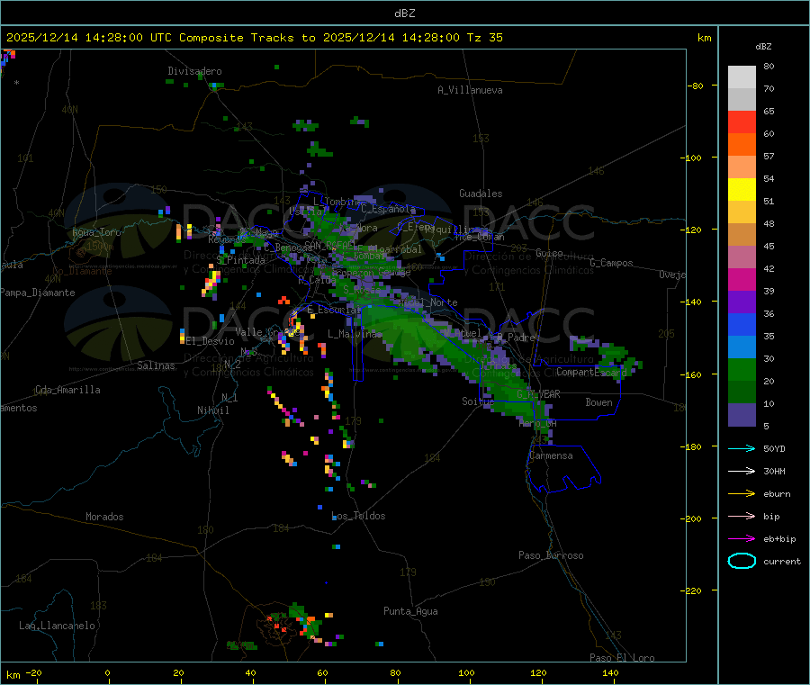The width and height of the screenshot is (810, 685).
Task: Click the 'Agua_Toro' map label
Action: click(96, 232)
